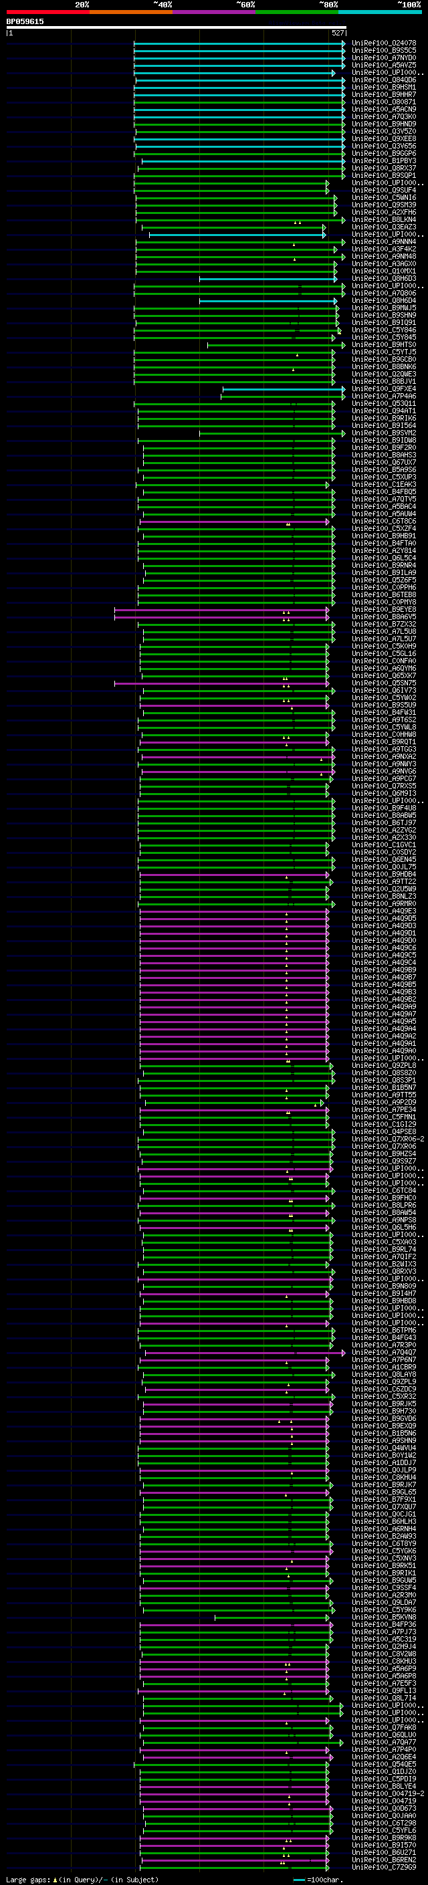
Task: Click the UniRef100_B9HHR7 label
Action: 384,94
